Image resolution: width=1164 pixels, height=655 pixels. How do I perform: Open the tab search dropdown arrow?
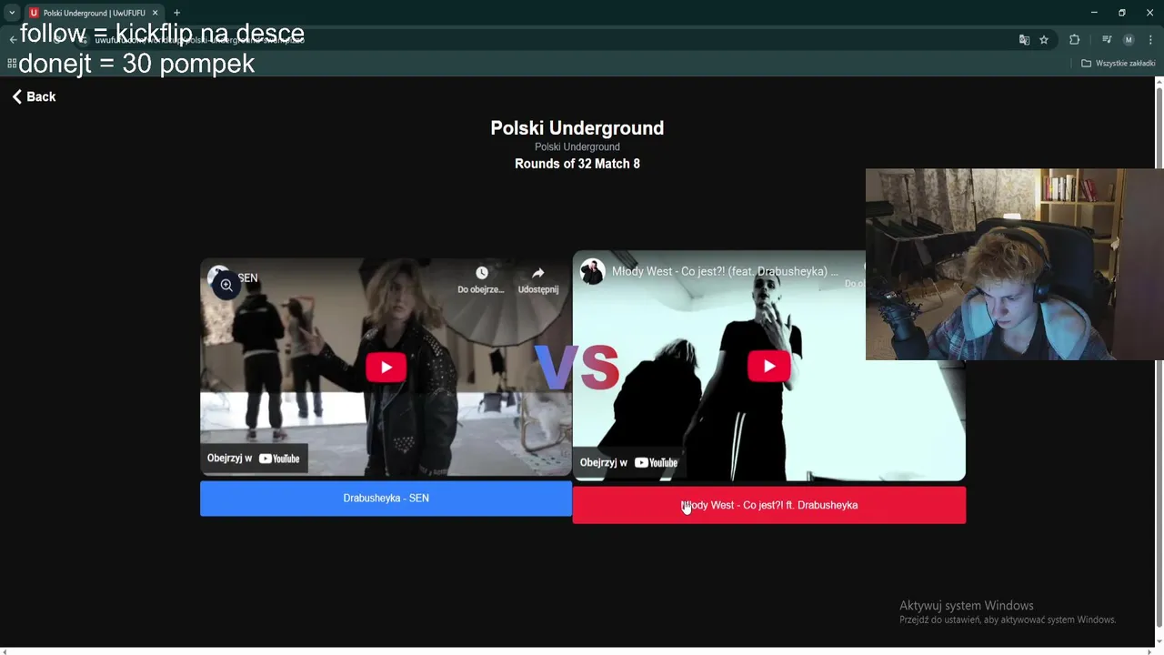click(x=12, y=13)
